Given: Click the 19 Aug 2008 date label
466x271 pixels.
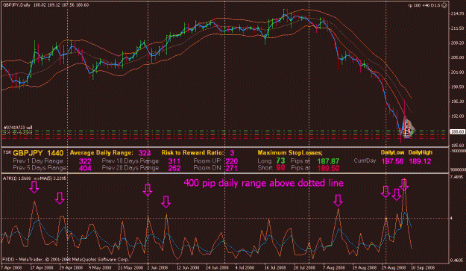Looking at the screenshot, I should coord(365,267).
